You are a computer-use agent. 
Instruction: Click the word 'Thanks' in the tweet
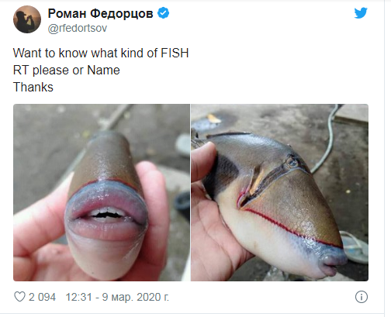33,87
